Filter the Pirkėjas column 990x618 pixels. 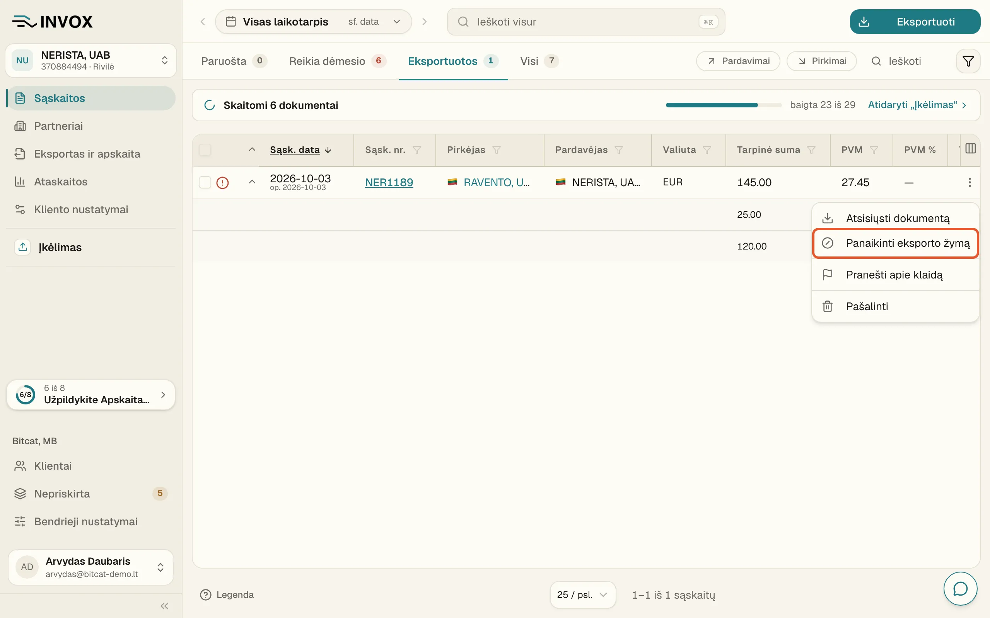point(496,150)
